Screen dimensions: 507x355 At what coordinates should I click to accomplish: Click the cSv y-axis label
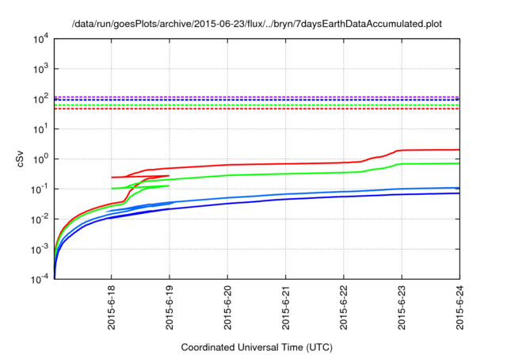20,158
